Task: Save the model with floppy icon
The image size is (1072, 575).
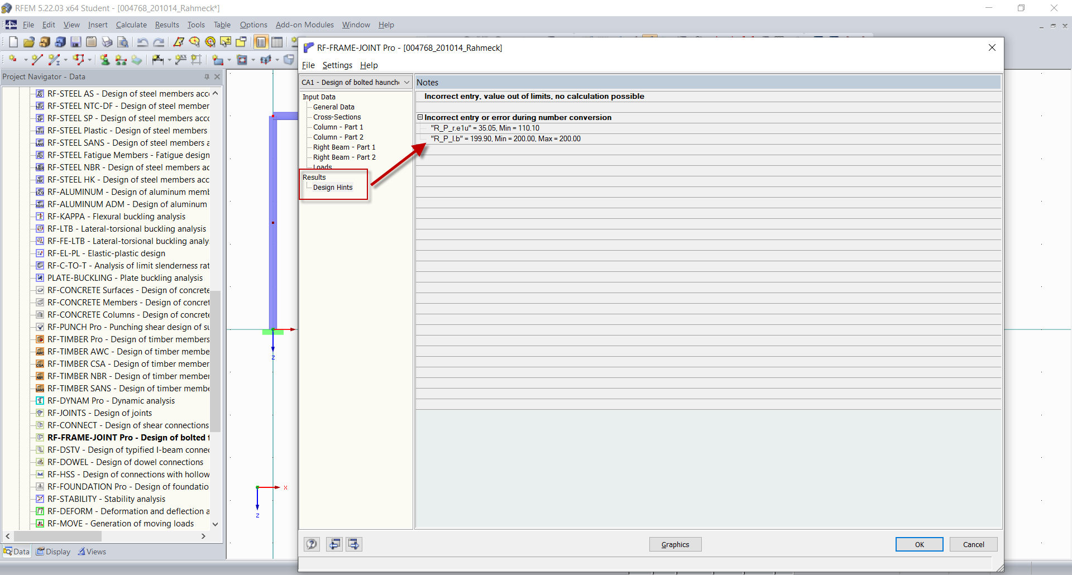Action: pyautogui.click(x=76, y=42)
